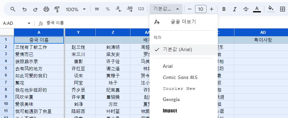Open the 100% zoom dropdown
Screen dimensions: 288x118
[x=76, y=9]
